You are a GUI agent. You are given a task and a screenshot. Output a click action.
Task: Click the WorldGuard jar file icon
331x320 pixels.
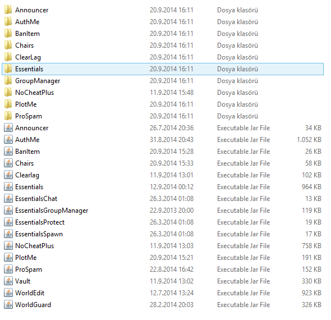pos(8,305)
